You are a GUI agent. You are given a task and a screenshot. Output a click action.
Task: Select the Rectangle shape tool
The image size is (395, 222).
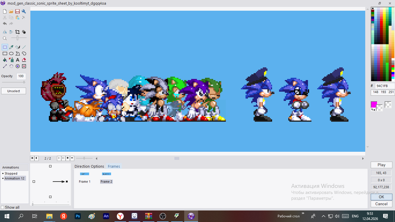(x=5, y=54)
